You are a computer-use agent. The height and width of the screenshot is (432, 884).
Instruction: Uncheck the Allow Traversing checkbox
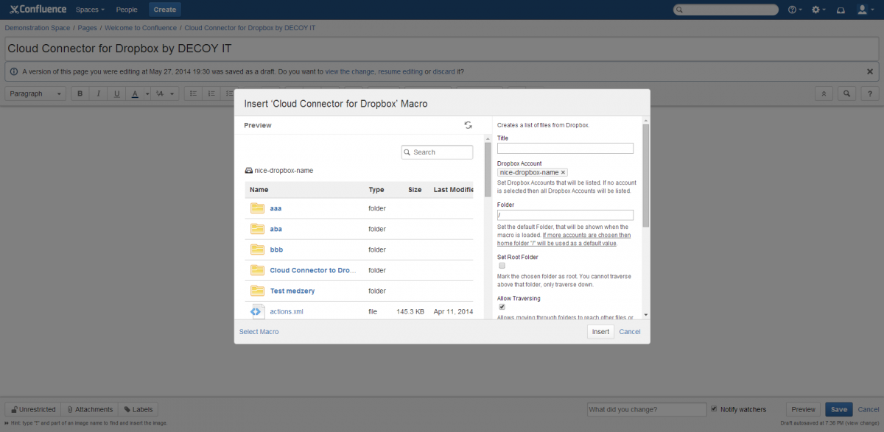click(502, 307)
